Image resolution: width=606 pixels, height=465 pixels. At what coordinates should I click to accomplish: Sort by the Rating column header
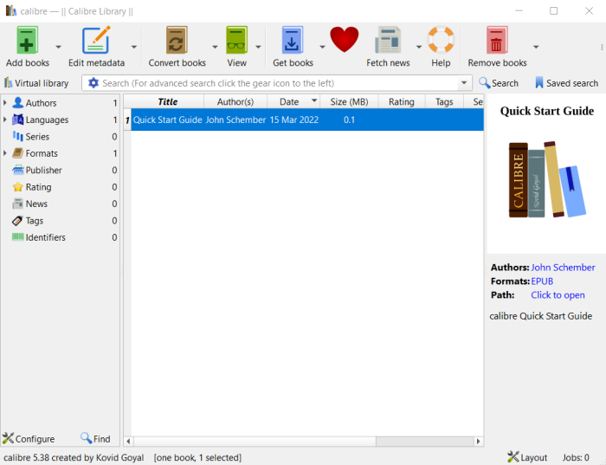402,101
